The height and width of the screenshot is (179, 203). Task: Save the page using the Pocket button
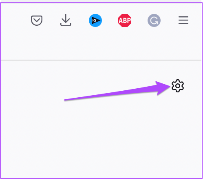(x=37, y=20)
